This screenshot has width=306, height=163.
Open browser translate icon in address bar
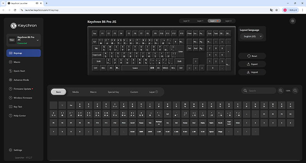[271, 10]
